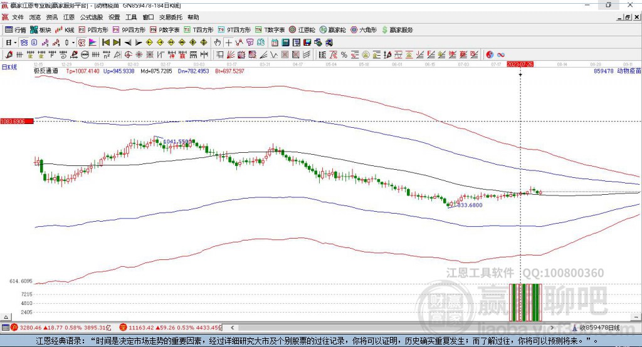The image size is (642, 347).
Task: Jump to first bar icon
Action: (x=105, y=43)
